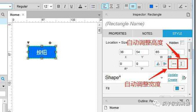Open the Shape* style dropdown
Image resolution: width=196 pixels, height=112 pixels.
161,78
